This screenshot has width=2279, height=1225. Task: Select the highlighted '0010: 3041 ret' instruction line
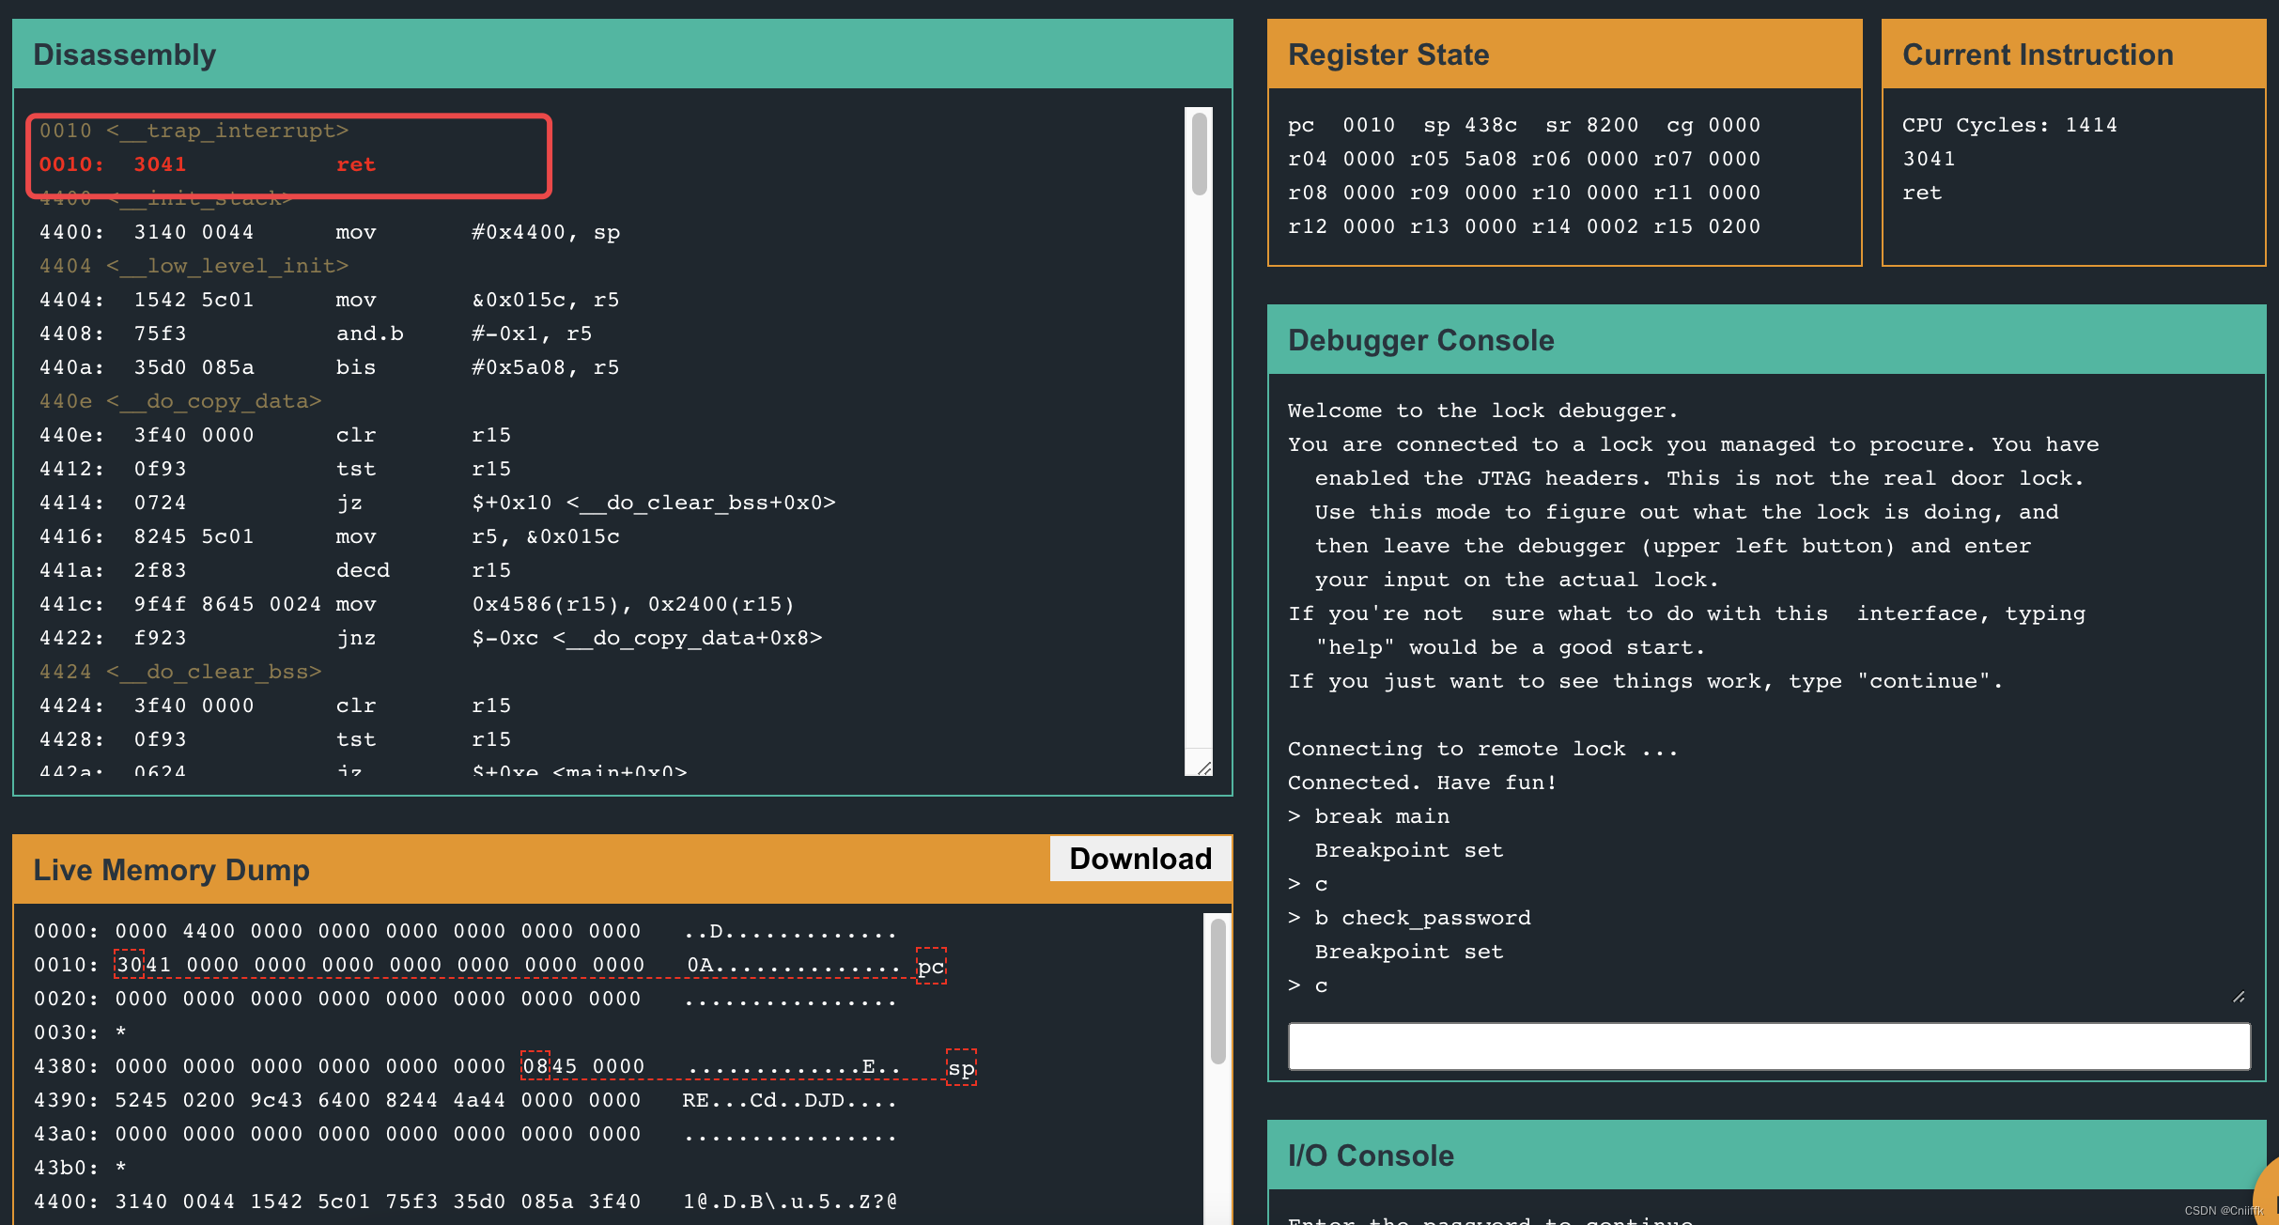tap(208, 164)
